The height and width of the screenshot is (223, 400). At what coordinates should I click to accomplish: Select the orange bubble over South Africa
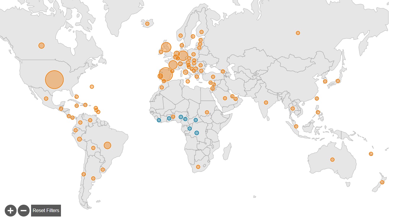198,167
